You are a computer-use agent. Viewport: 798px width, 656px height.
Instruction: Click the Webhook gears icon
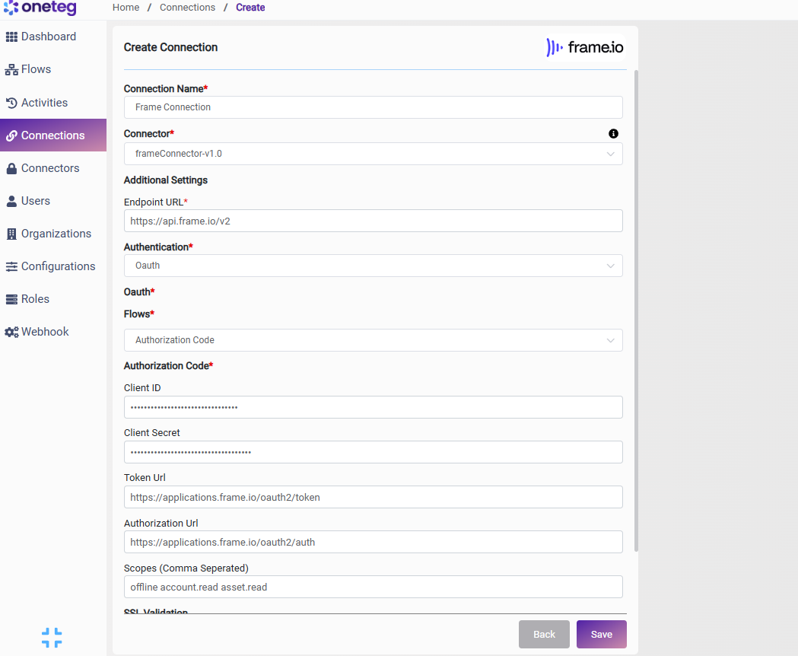[11, 332]
